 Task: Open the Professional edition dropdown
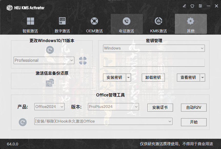point(44,60)
